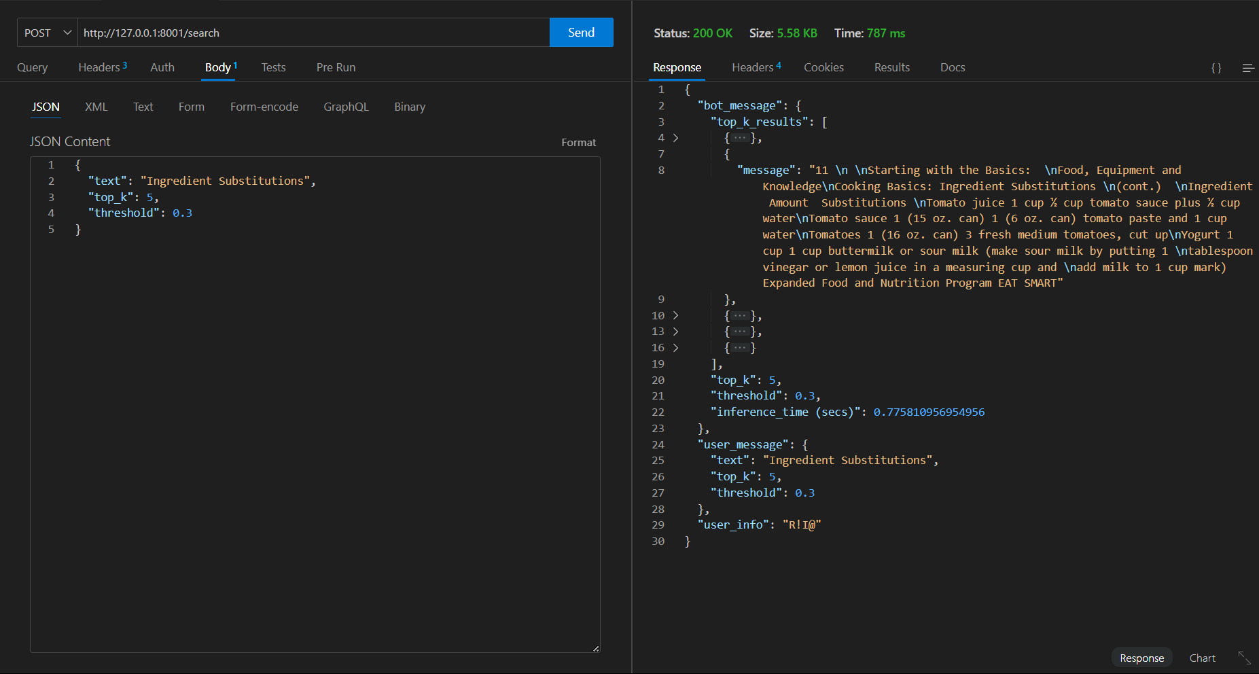Screen dimensions: 1259x674
Task: Click the curly braces format icon
Action: point(1216,68)
